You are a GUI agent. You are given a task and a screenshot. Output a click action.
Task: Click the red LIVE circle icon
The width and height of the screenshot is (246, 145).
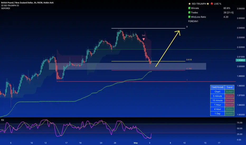click(x=212, y=4)
